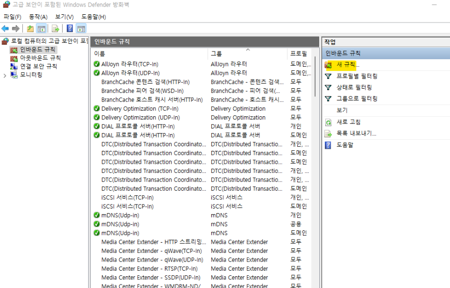Click the 인바운드 규칙 firewall icon in tree
Image resolution: width=450 pixels, height=288 pixels.
pos(14,50)
